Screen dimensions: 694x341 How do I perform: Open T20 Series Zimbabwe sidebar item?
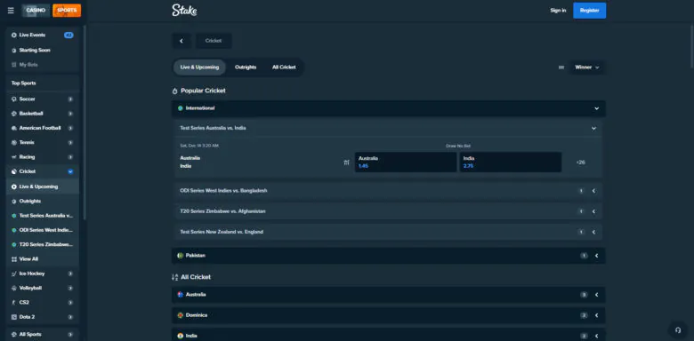coord(43,245)
